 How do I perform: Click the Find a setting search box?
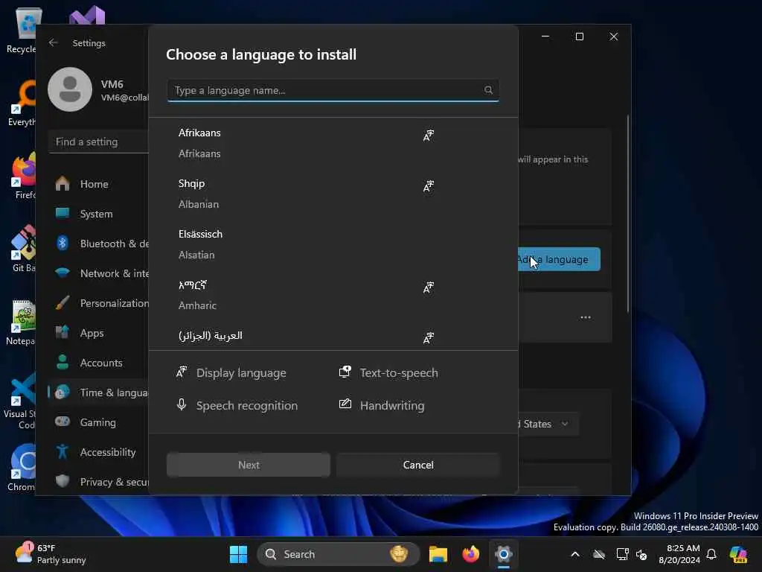[x=99, y=142]
